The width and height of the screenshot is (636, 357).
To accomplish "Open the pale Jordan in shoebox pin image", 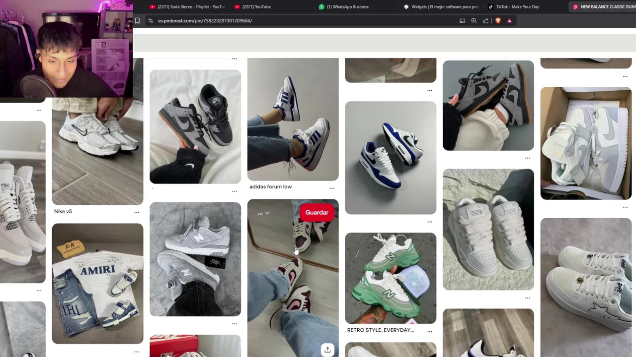I will click(x=586, y=143).
